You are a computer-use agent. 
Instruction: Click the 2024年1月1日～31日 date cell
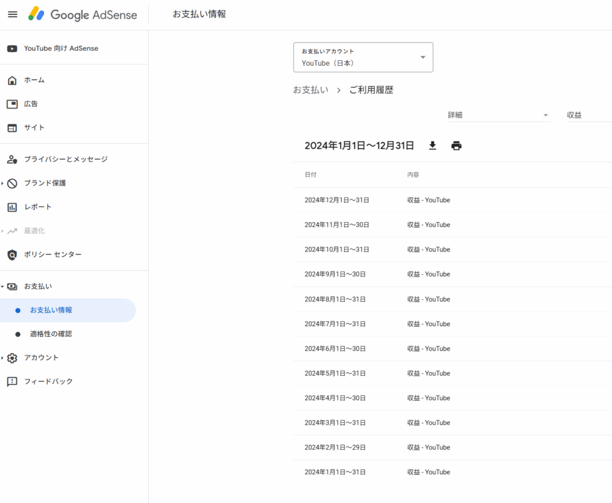pyautogui.click(x=335, y=472)
